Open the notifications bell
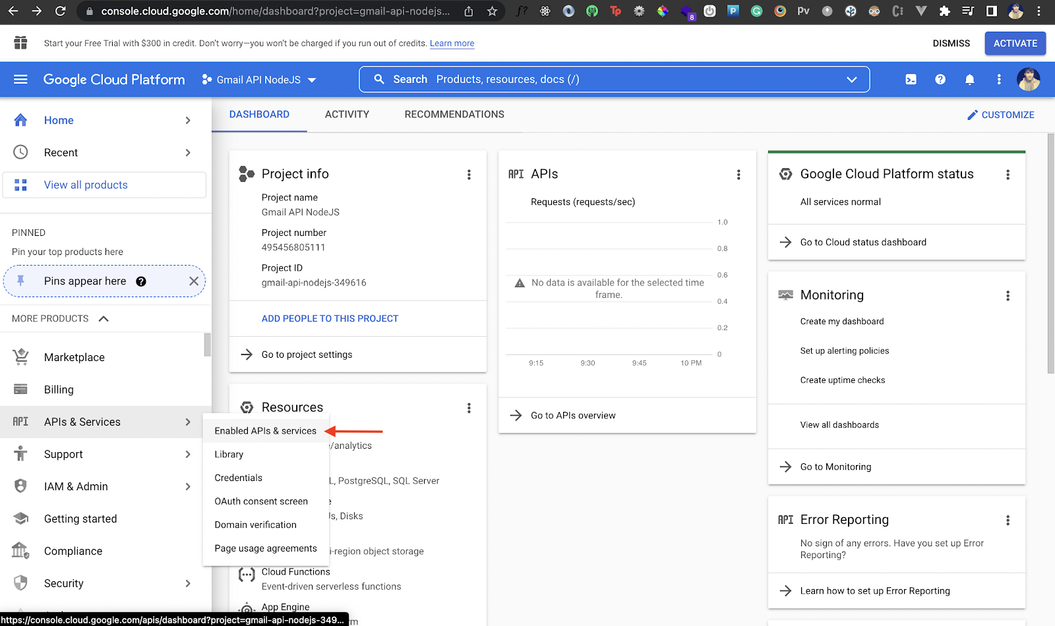Image resolution: width=1055 pixels, height=626 pixels. point(969,80)
